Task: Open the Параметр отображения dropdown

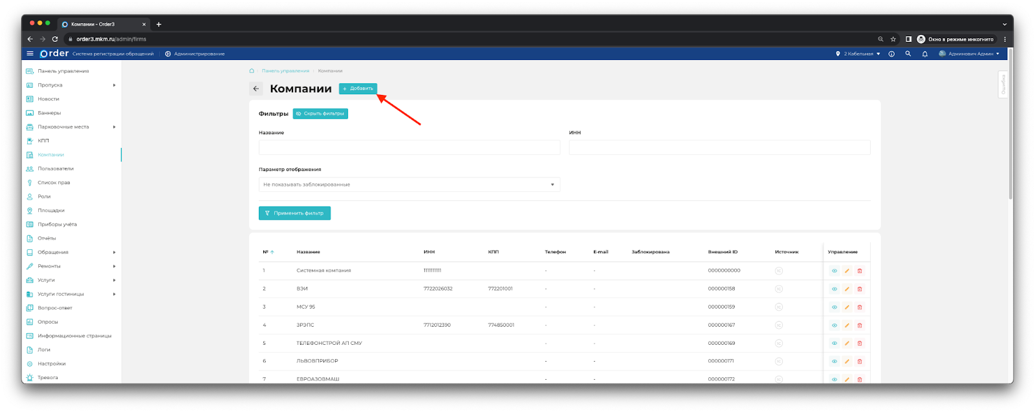Action: 409,185
